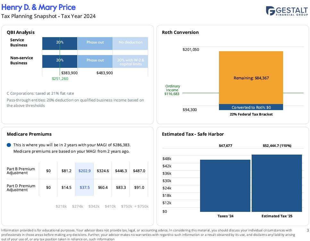
Task: Click the blue MAGI indicator dot
Action: click(x=9, y=145)
